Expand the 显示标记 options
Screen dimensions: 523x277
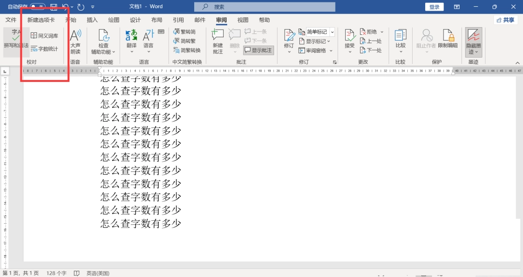pos(315,41)
